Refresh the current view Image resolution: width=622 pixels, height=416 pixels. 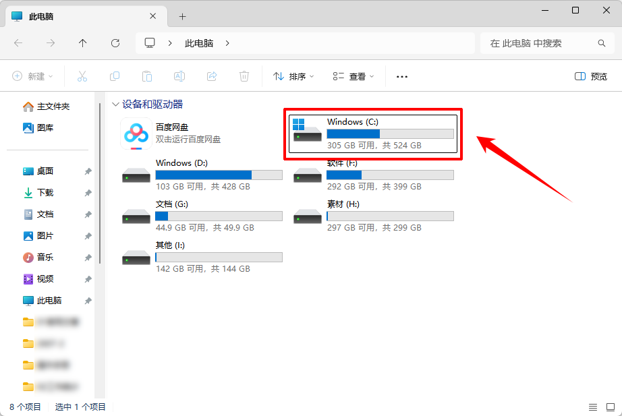[115, 43]
